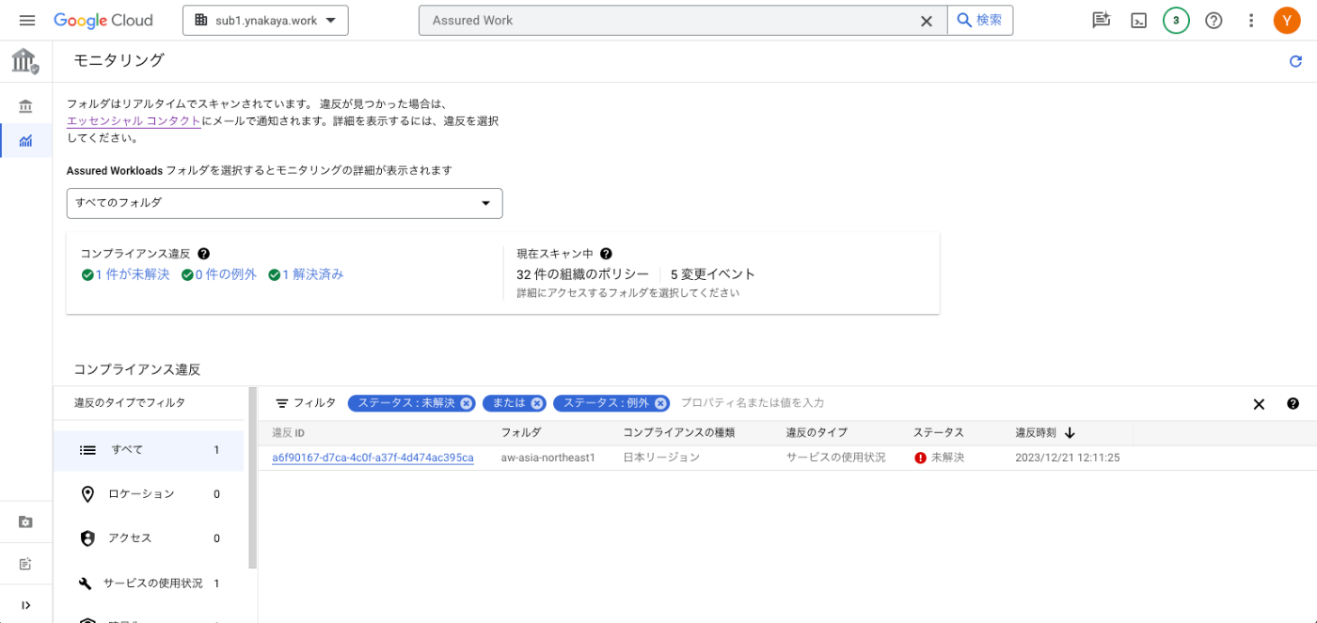This screenshot has height=623, width=1317.
Task: Click the アクセス shield icon
Action: [87, 538]
